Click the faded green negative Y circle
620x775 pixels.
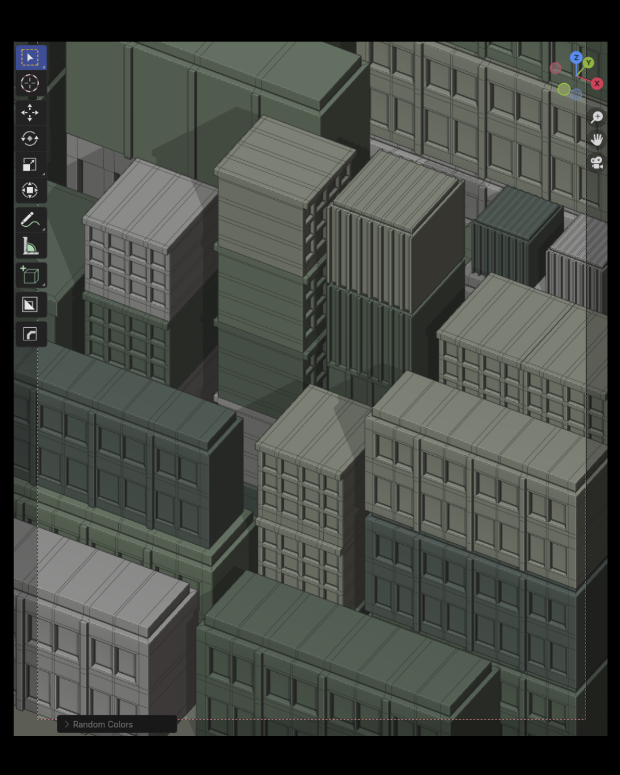pyautogui.click(x=564, y=89)
